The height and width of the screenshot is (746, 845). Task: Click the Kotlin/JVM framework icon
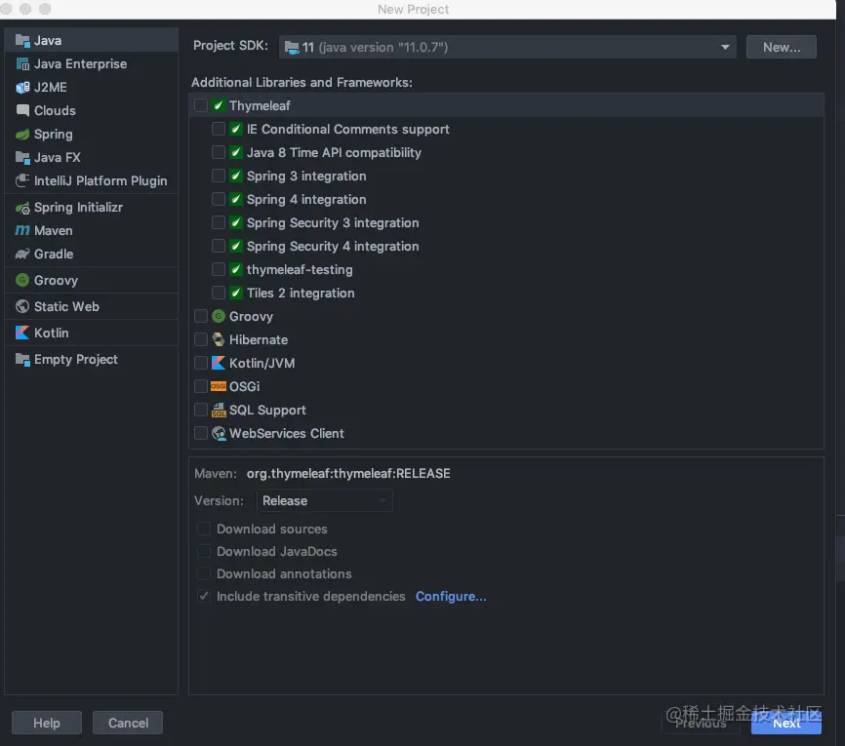(219, 363)
